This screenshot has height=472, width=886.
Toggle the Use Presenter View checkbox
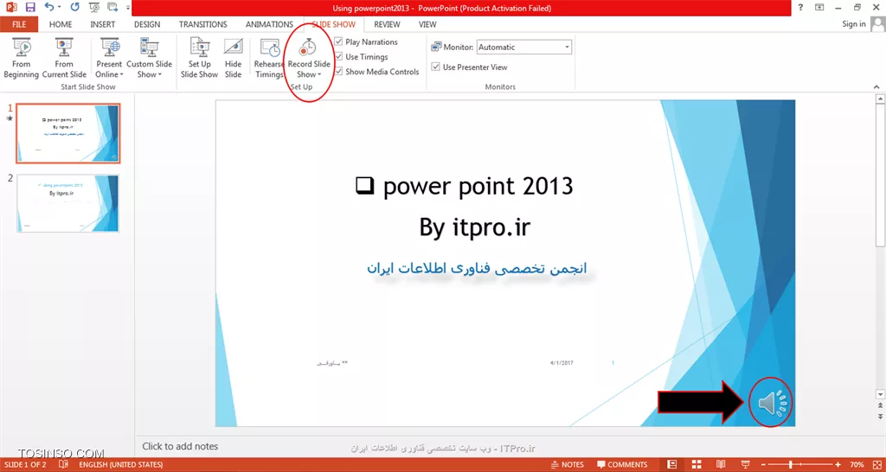[436, 67]
